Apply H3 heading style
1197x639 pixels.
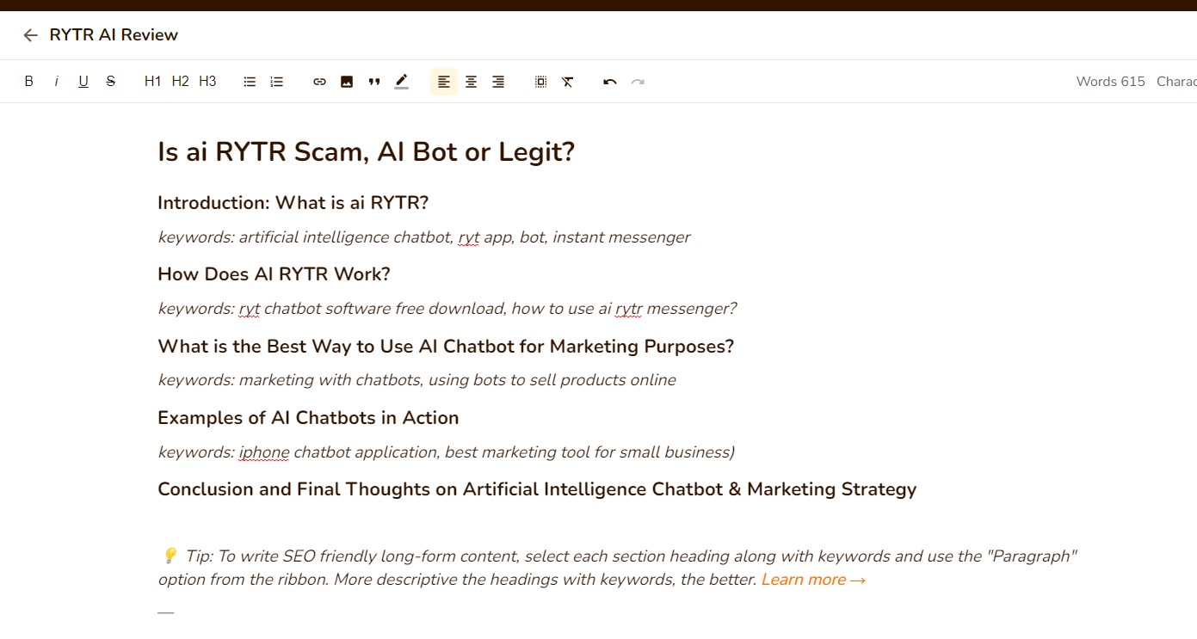pyautogui.click(x=207, y=82)
